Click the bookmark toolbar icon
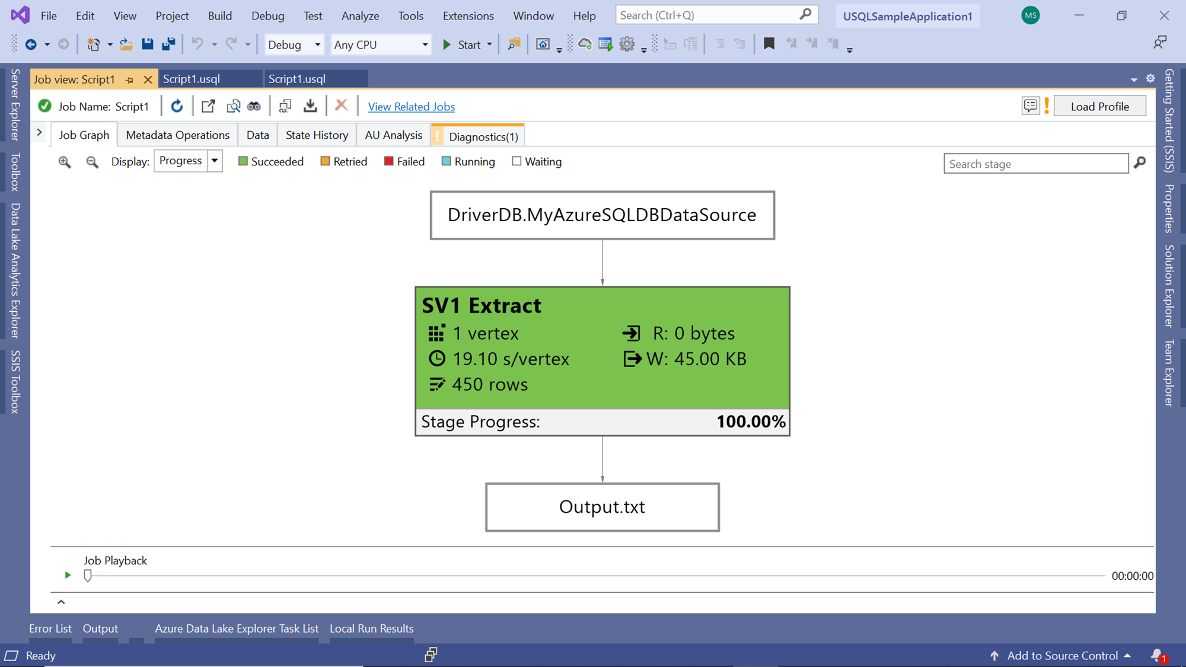This screenshot has width=1186, height=667. click(769, 44)
